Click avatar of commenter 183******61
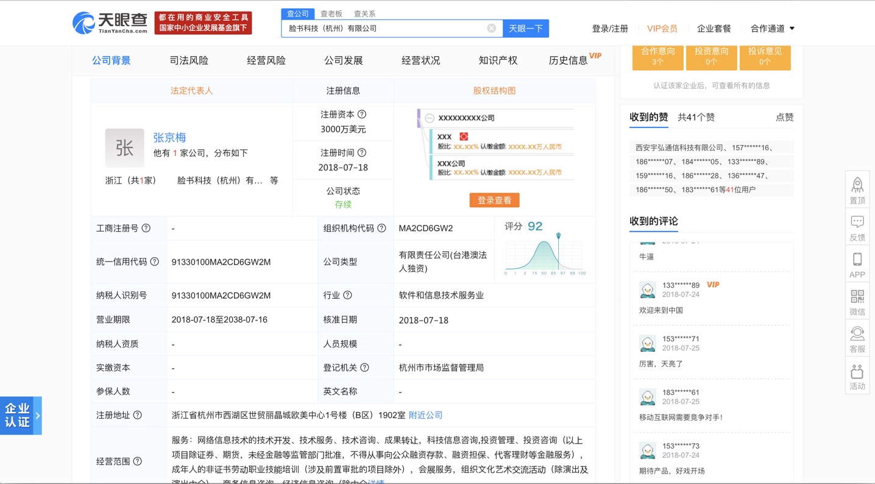 (647, 397)
